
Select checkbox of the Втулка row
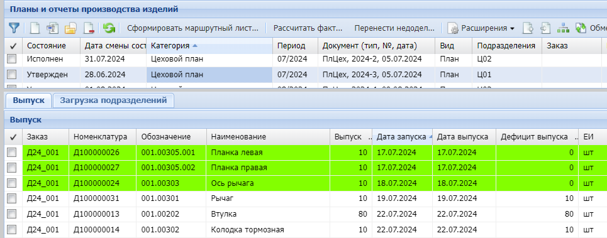12,214
